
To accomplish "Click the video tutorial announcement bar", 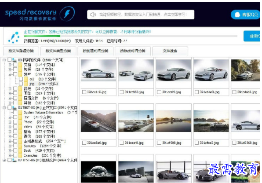I will [x=141, y=15].
